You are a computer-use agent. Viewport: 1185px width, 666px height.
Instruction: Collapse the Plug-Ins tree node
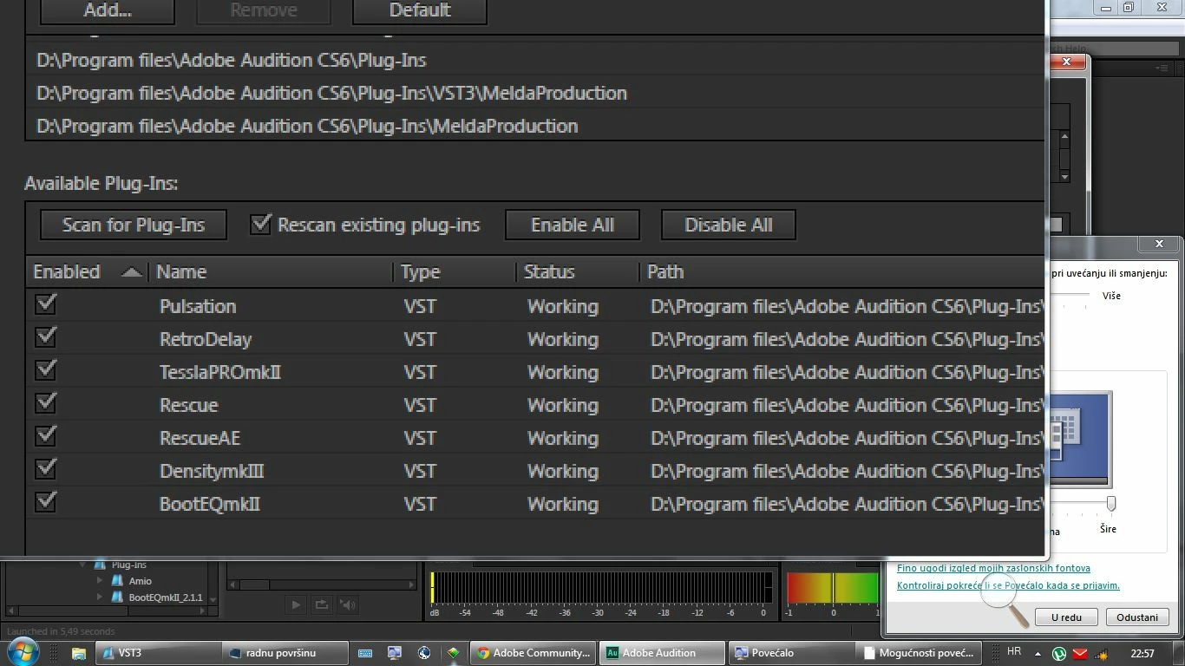[x=84, y=565]
